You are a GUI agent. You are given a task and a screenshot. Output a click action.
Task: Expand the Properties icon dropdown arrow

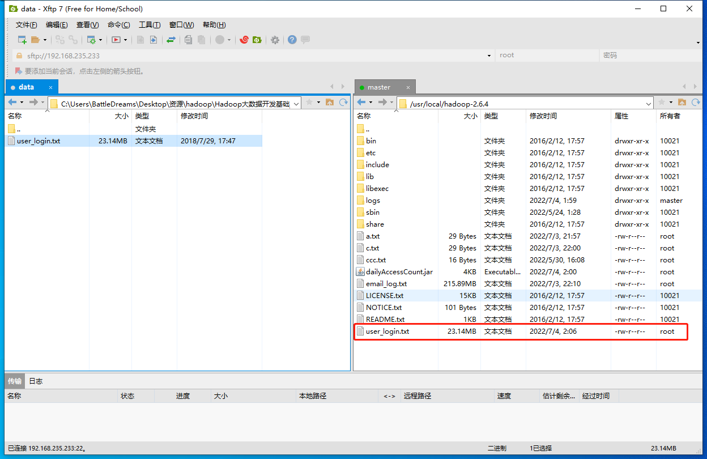[100, 40]
